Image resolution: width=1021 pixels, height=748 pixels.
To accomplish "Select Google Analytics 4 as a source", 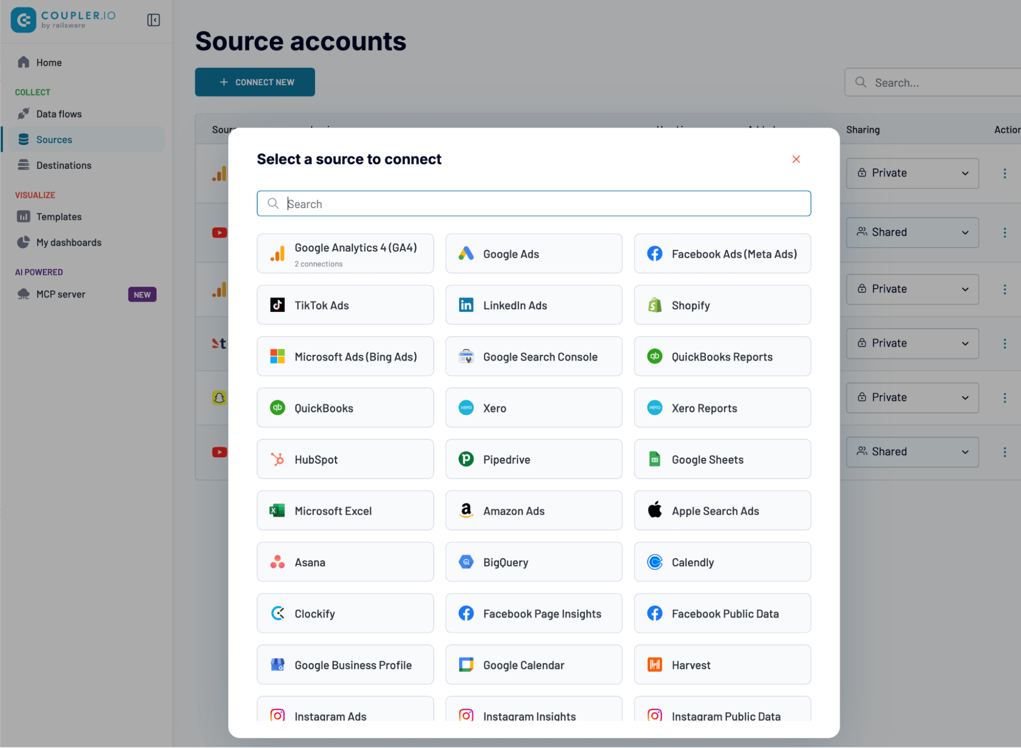I will point(345,253).
